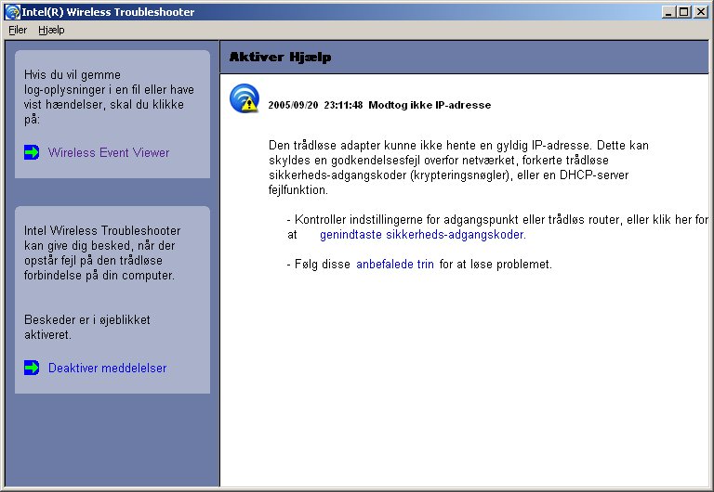This screenshot has height=492, width=714.
Task: Open the Wireless Event Viewer link
Action: (109, 152)
